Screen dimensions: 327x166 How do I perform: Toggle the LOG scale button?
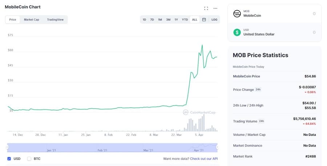pos(214,20)
